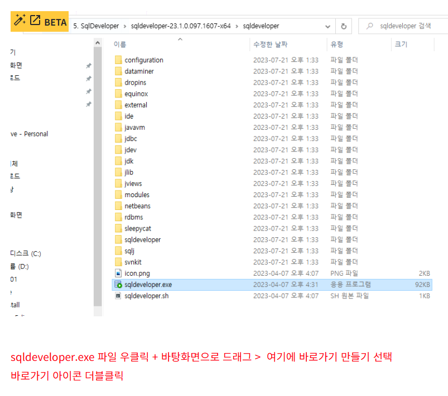Open the configuration folder icon
This screenshot has height=396, width=448.
point(118,60)
